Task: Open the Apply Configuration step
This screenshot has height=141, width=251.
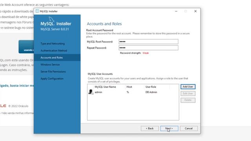Action: pyautogui.click(x=52, y=79)
